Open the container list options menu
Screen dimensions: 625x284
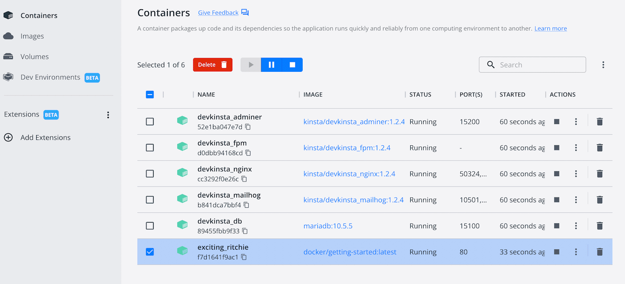pos(603,64)
